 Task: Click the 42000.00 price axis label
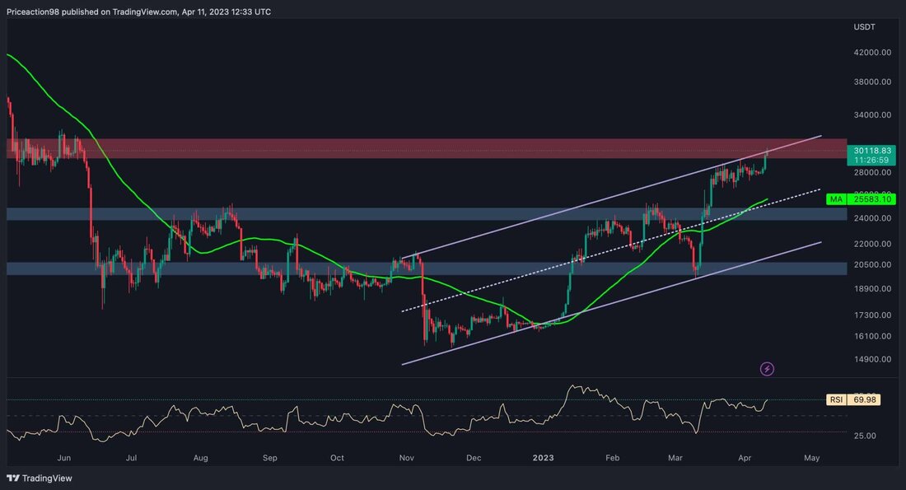(x=872, y=52)
